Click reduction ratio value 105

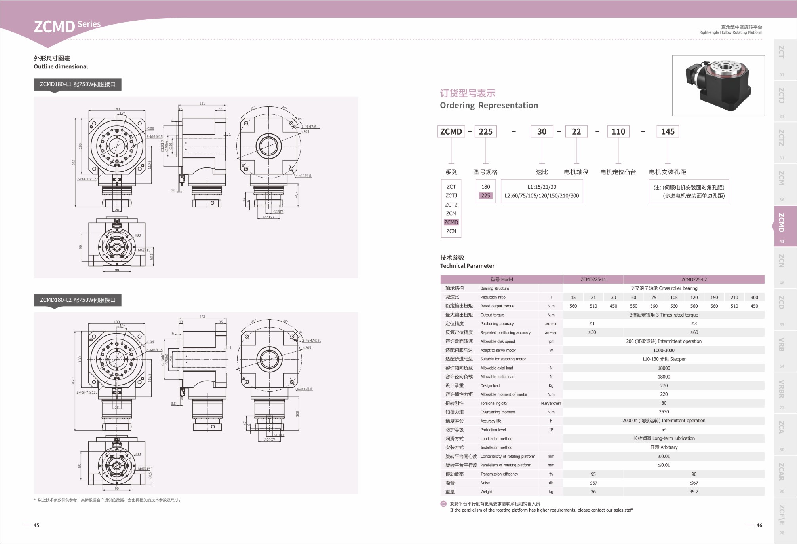[x=674, y=297]
